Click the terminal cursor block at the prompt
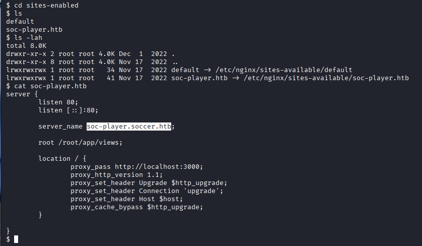Screen dimensions: 422x246 (x=16, y=239)
